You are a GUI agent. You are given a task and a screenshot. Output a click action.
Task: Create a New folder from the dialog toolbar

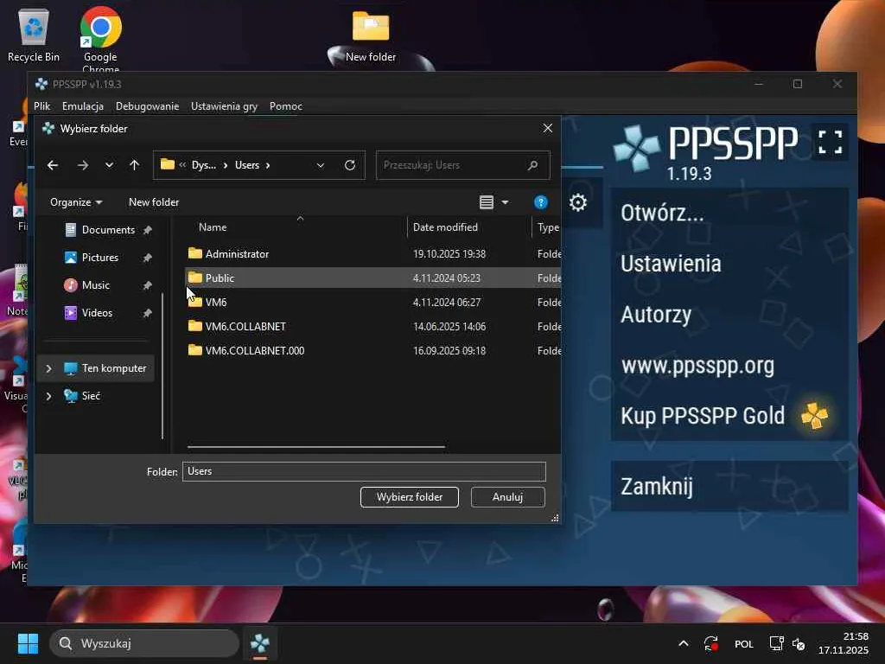[x=154, y=202]
